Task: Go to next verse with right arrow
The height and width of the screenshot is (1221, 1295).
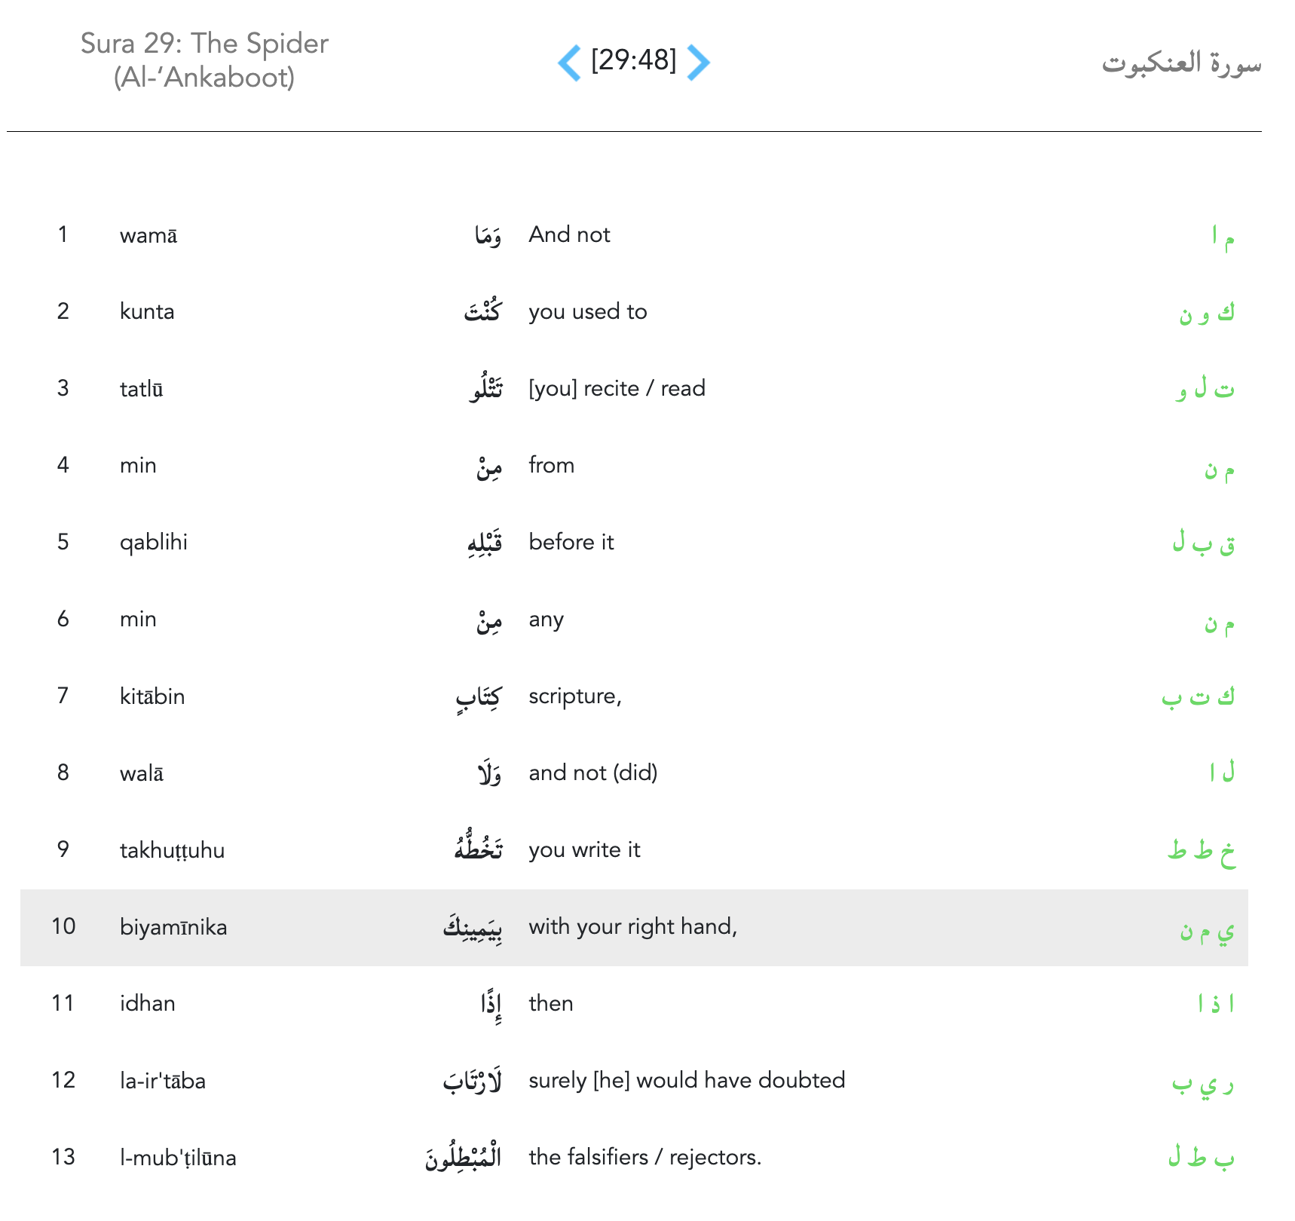Action: (x=698, y=62)
